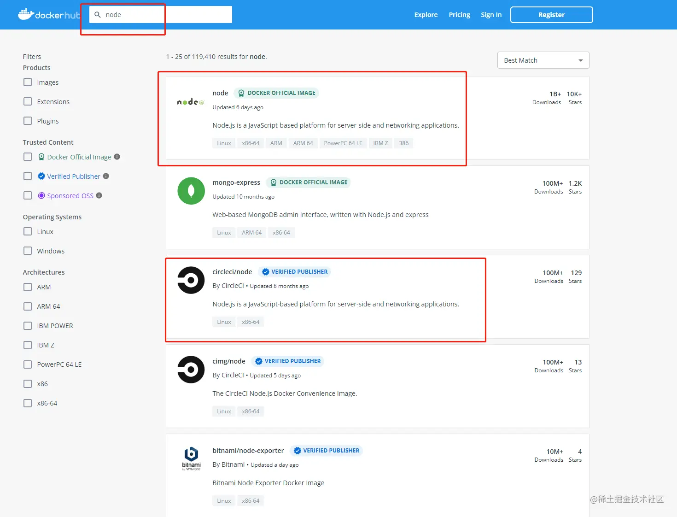The image size is (677, 517).
Task: Click the green Docker Official Image filter icon
Action: [x=41, y=157]
